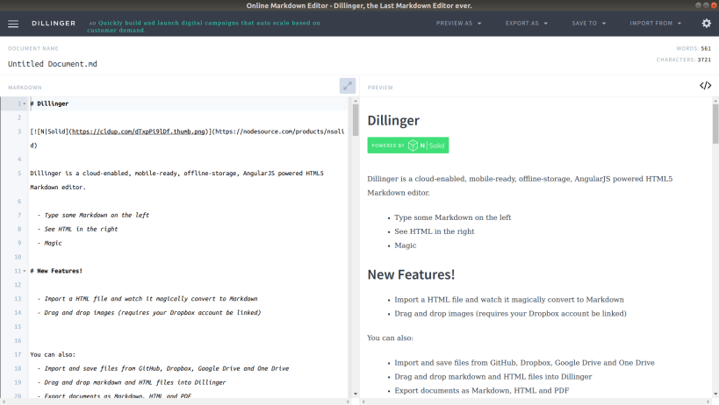Open the Preview As dropdown
This screenshot has height=405, width=719.
[x=458, y=24]
